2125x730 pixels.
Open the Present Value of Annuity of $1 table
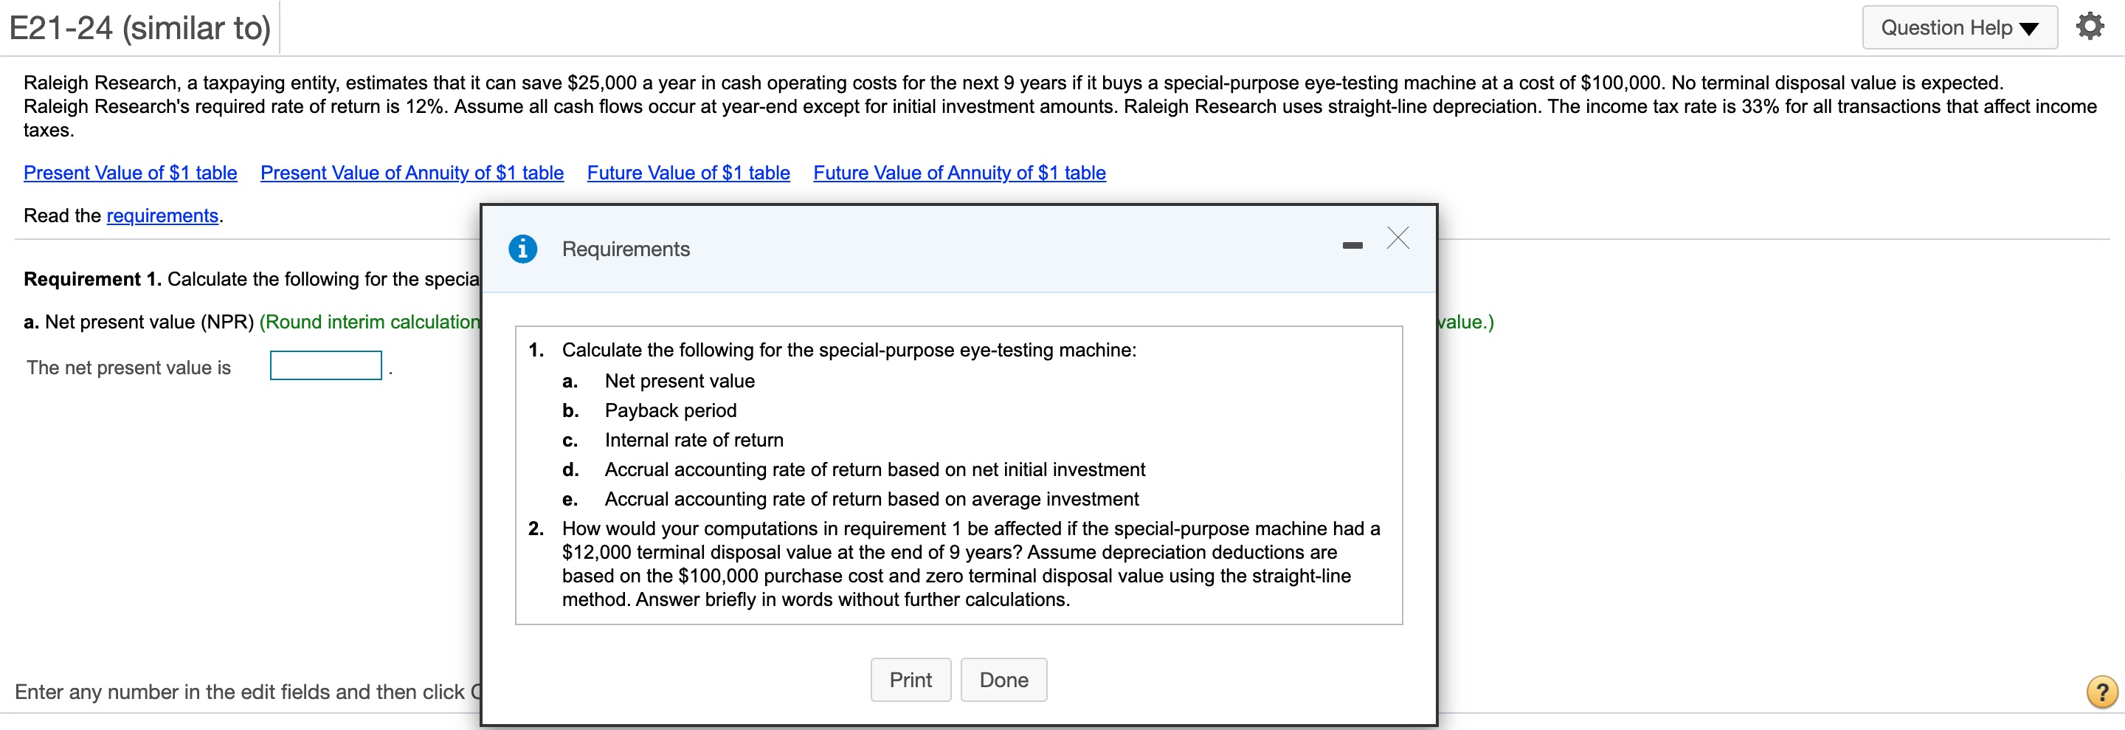(411, 173)
